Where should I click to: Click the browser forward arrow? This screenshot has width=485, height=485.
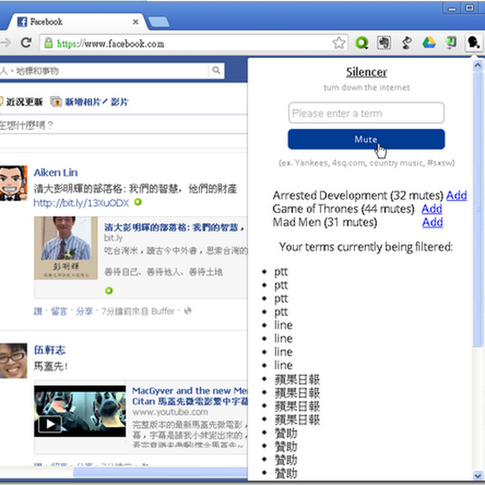[x=5, y=42]
